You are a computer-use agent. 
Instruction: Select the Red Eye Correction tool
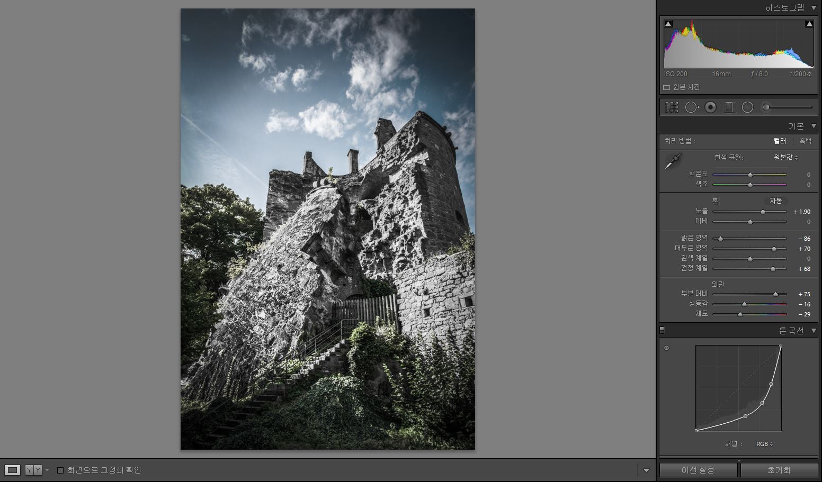[x=711, y=107]
